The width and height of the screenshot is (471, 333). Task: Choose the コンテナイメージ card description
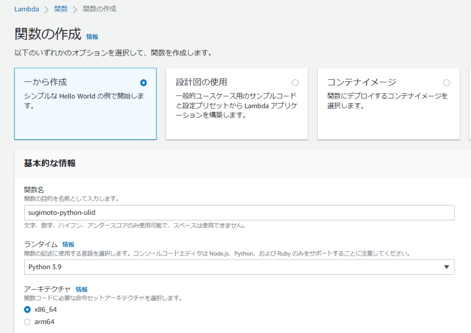pyautogui.click(x=388, y=101)
